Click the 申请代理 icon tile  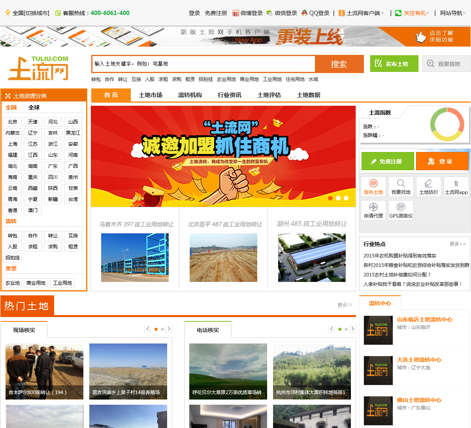(373, 210)
